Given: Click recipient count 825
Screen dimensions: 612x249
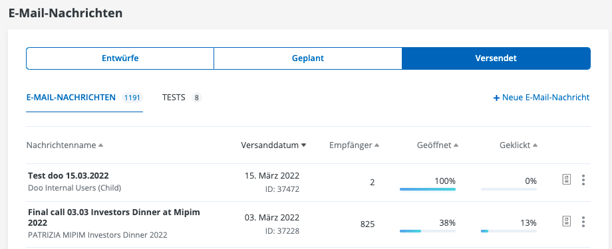Looking at the screenshot, I should tap(367, 224).
